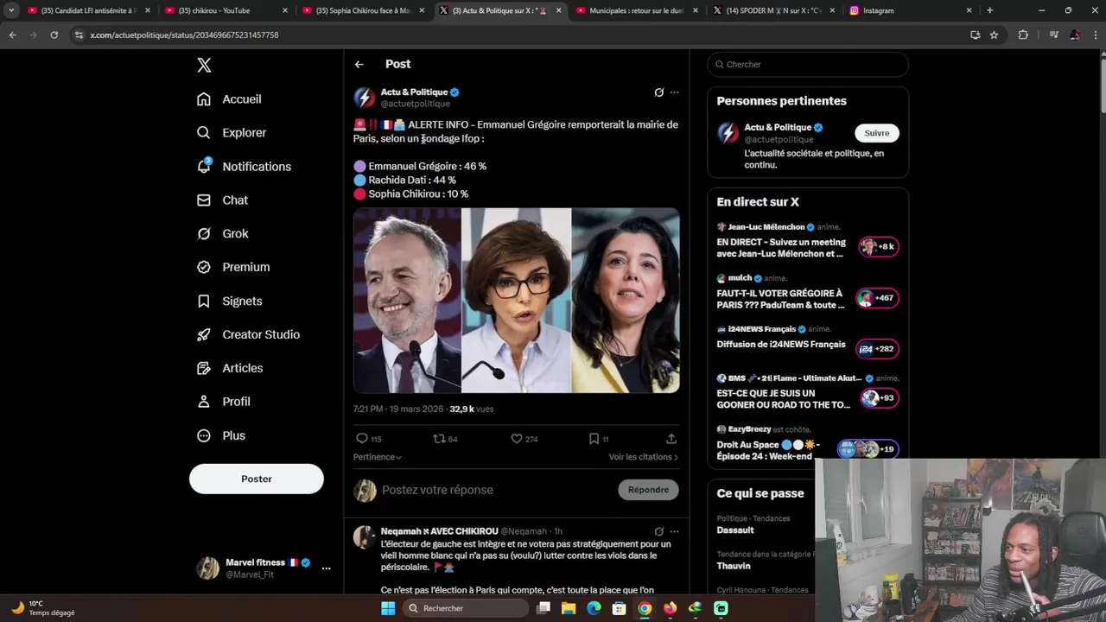Open Articles section

coord(230,369)
